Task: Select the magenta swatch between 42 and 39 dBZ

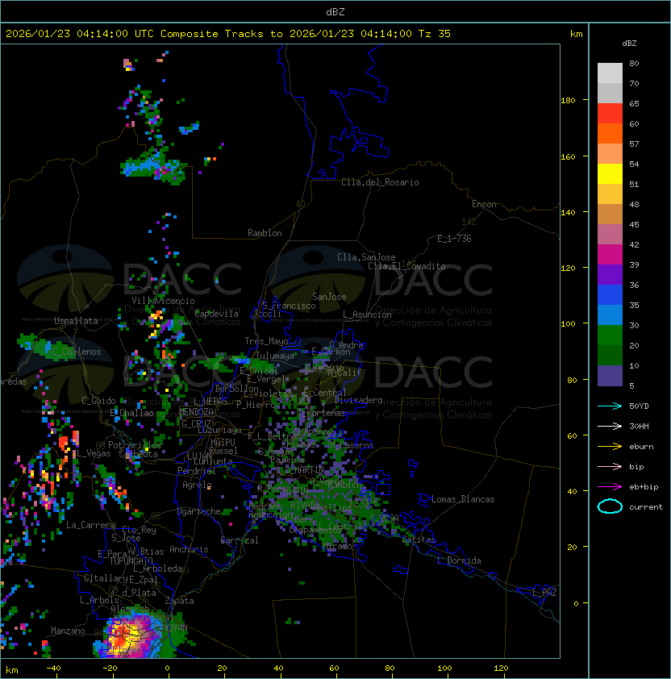Action: pyautogui.click(x=610, y=255)
